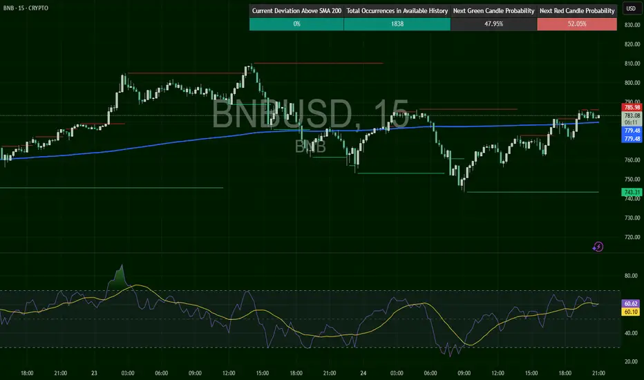Click the BNB · 15 · CRYPTO symbol title
644x380 pixels.
(26, 8)
